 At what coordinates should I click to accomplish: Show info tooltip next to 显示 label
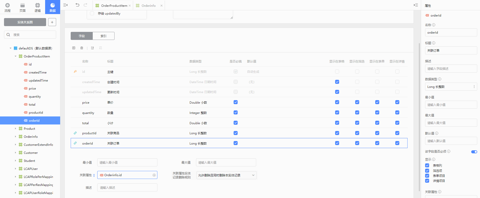point(434,159)
